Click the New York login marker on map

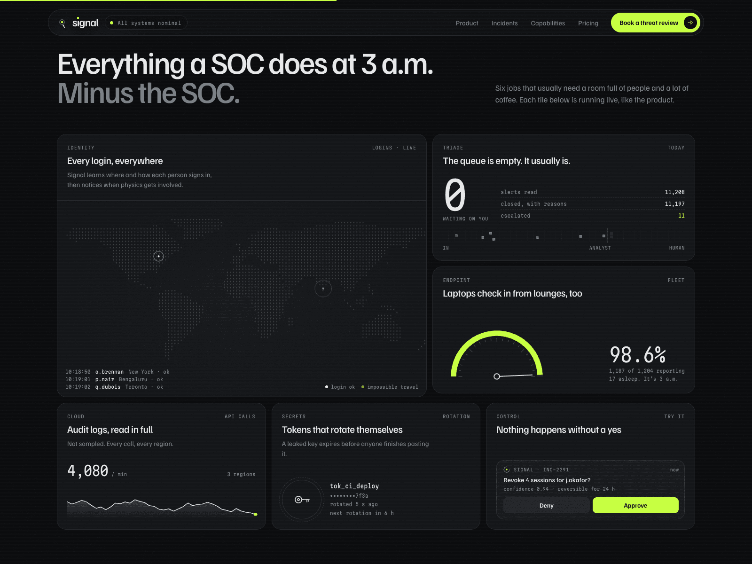(158, 256)
